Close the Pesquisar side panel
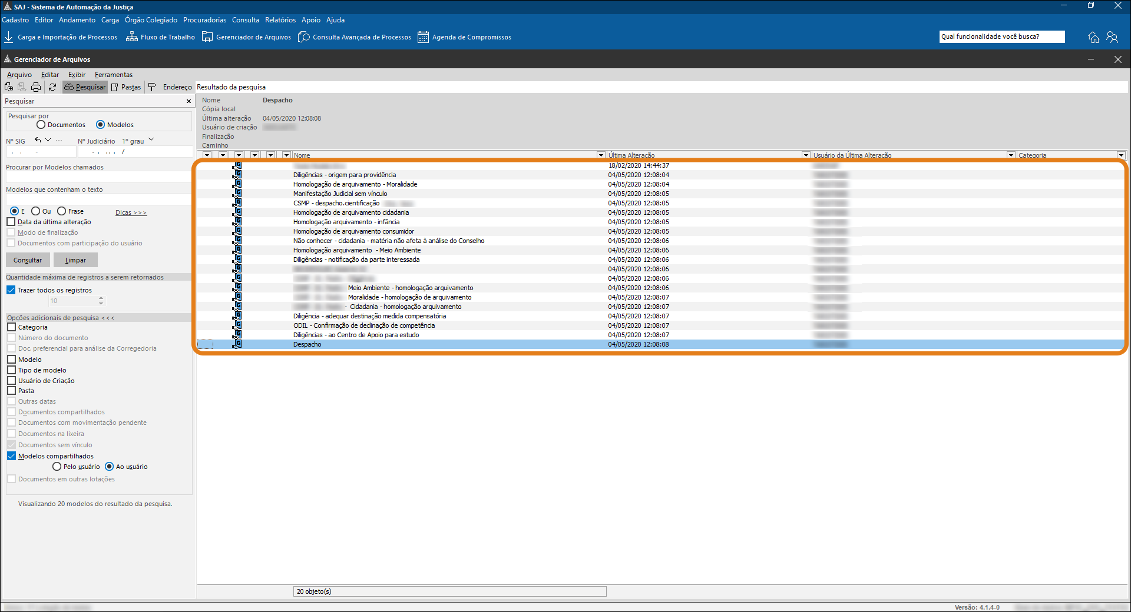The image size is (1131, 612). (188, 101)
